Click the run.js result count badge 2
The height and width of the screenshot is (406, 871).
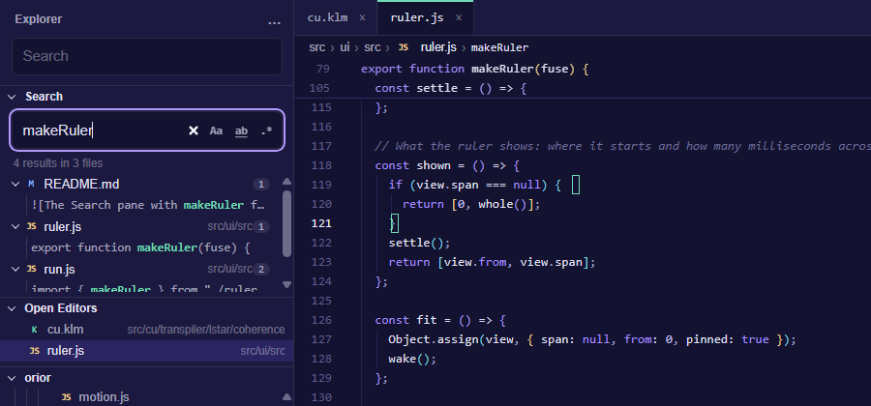click(x=261, y=270)
